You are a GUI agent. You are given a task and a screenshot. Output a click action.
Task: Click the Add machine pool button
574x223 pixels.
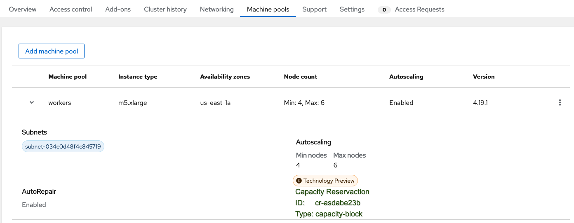52,51
